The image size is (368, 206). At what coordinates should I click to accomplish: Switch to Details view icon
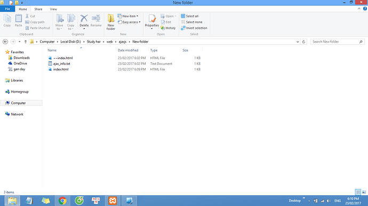coord(358,192)
